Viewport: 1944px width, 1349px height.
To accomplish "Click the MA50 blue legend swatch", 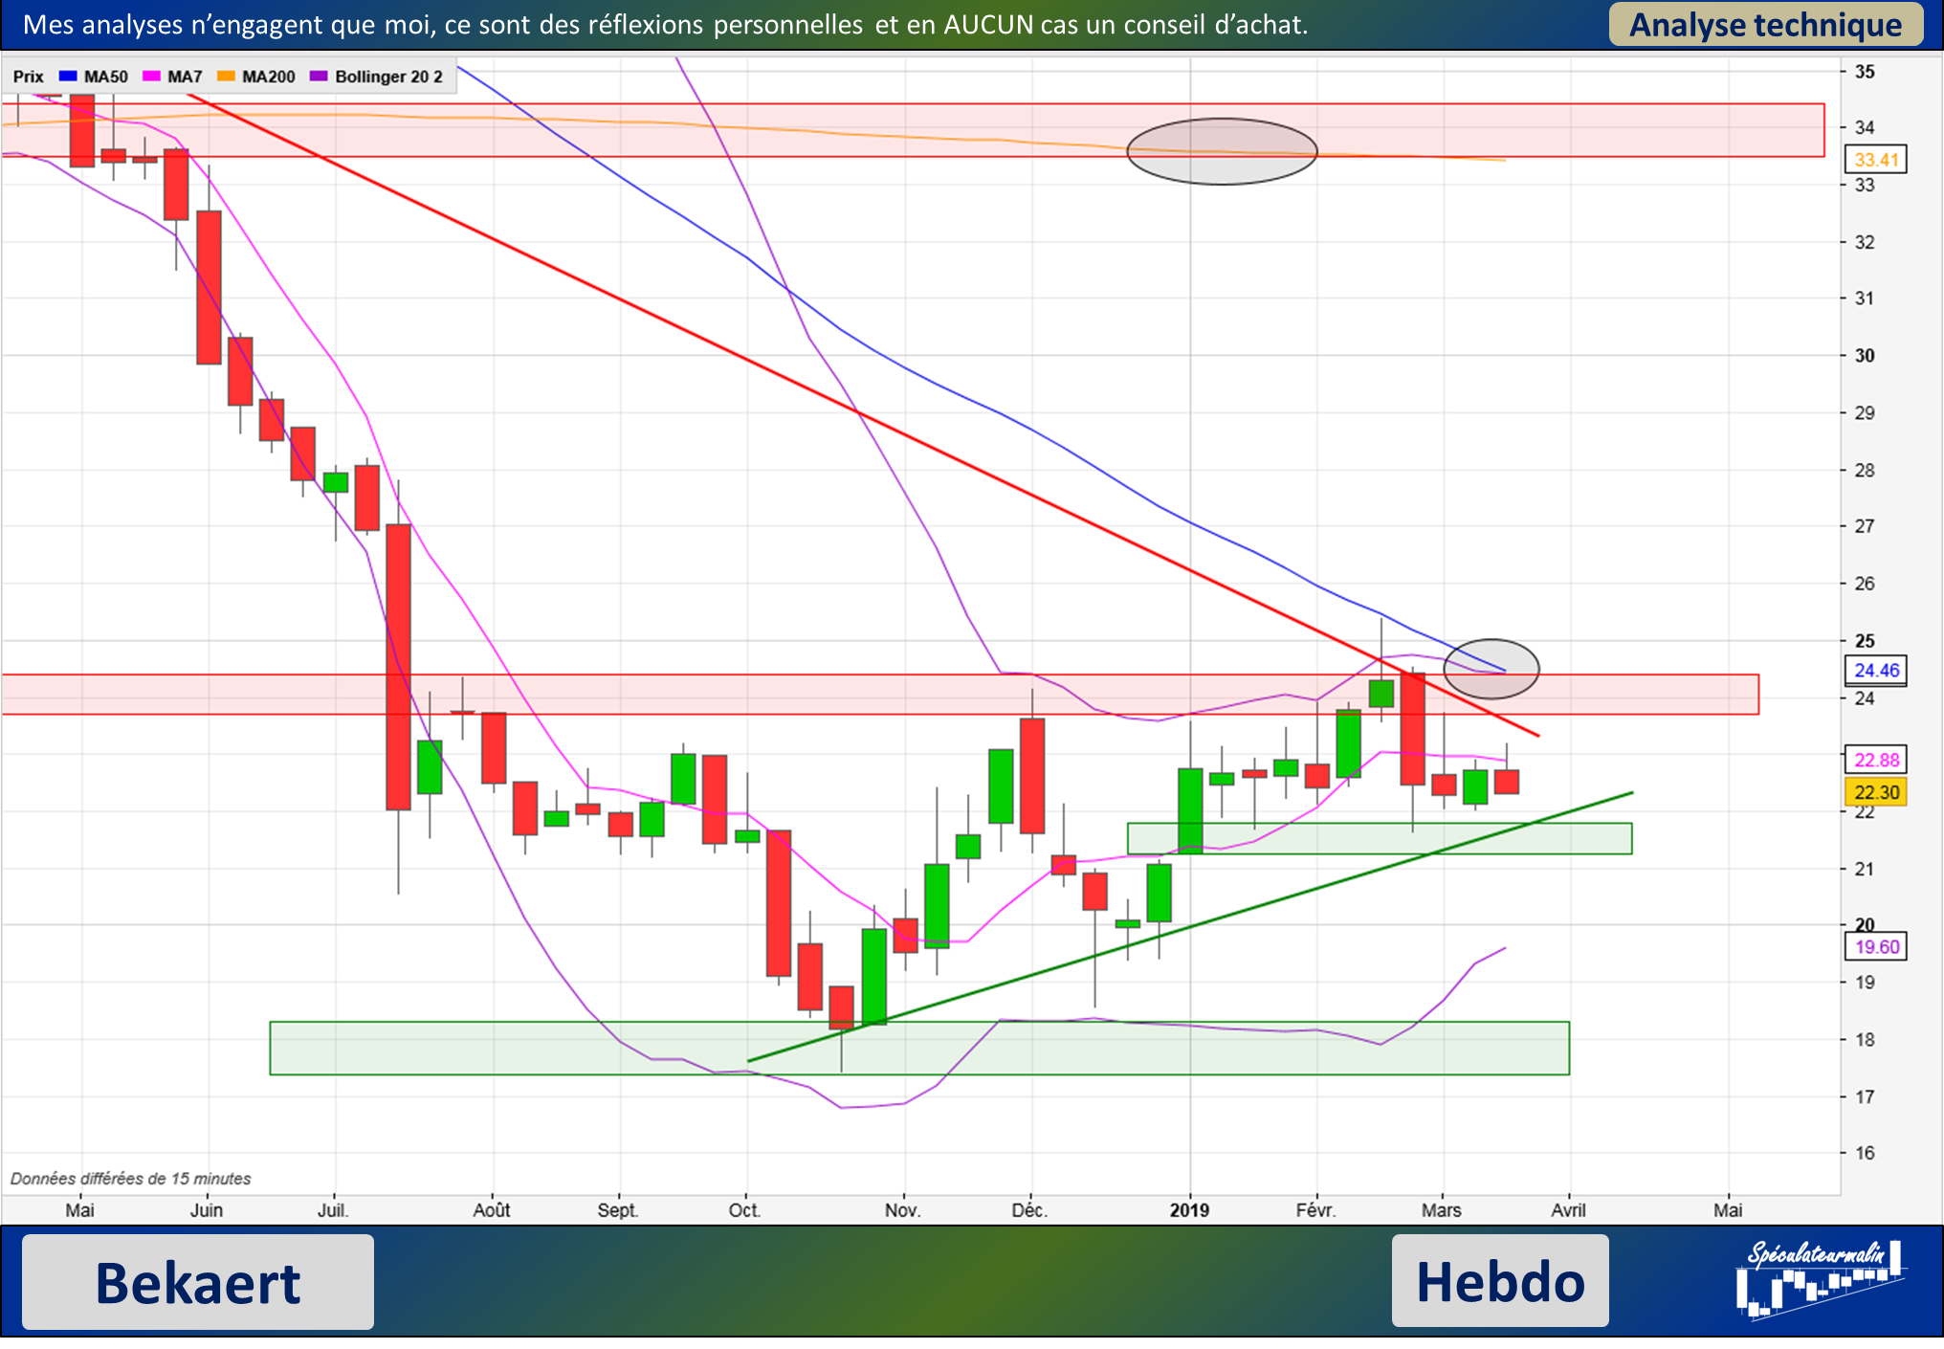I will click(x=68, y=77).
